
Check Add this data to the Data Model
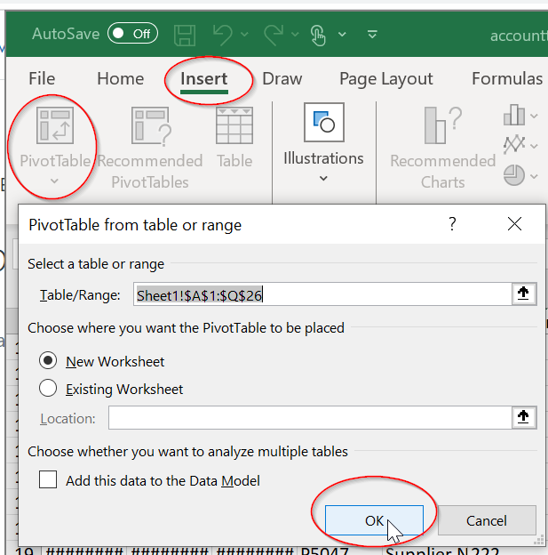point(48,479)
